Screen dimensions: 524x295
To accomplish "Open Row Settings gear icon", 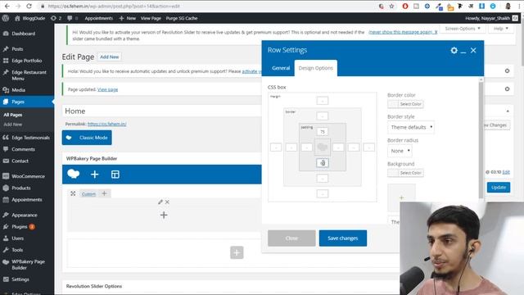I will 454,50.
